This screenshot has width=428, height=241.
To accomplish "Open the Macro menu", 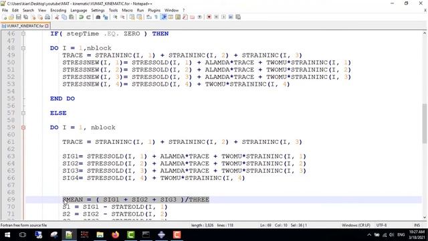I will click(127, 11).
